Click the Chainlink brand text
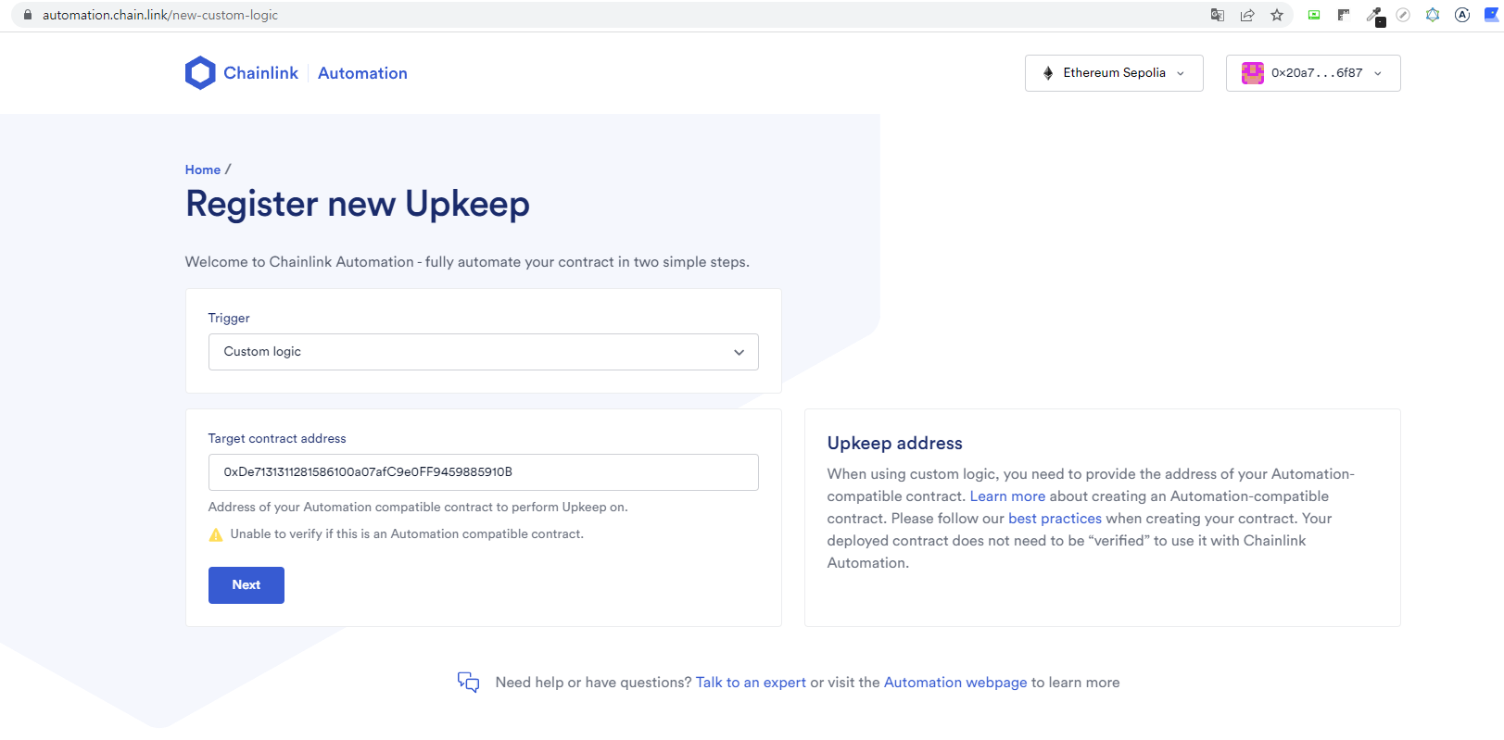The width and height of the screenshot is (1504, 740). click(260, 73)
